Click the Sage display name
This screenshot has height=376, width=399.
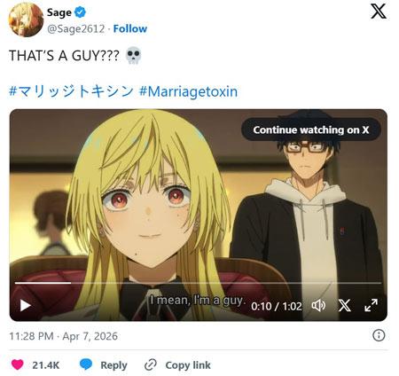tap(59, 12)
